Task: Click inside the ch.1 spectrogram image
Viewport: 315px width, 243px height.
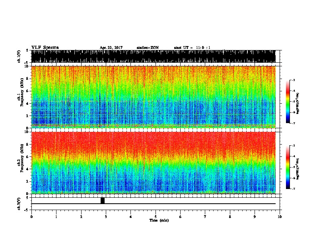Action: [153, 97]
